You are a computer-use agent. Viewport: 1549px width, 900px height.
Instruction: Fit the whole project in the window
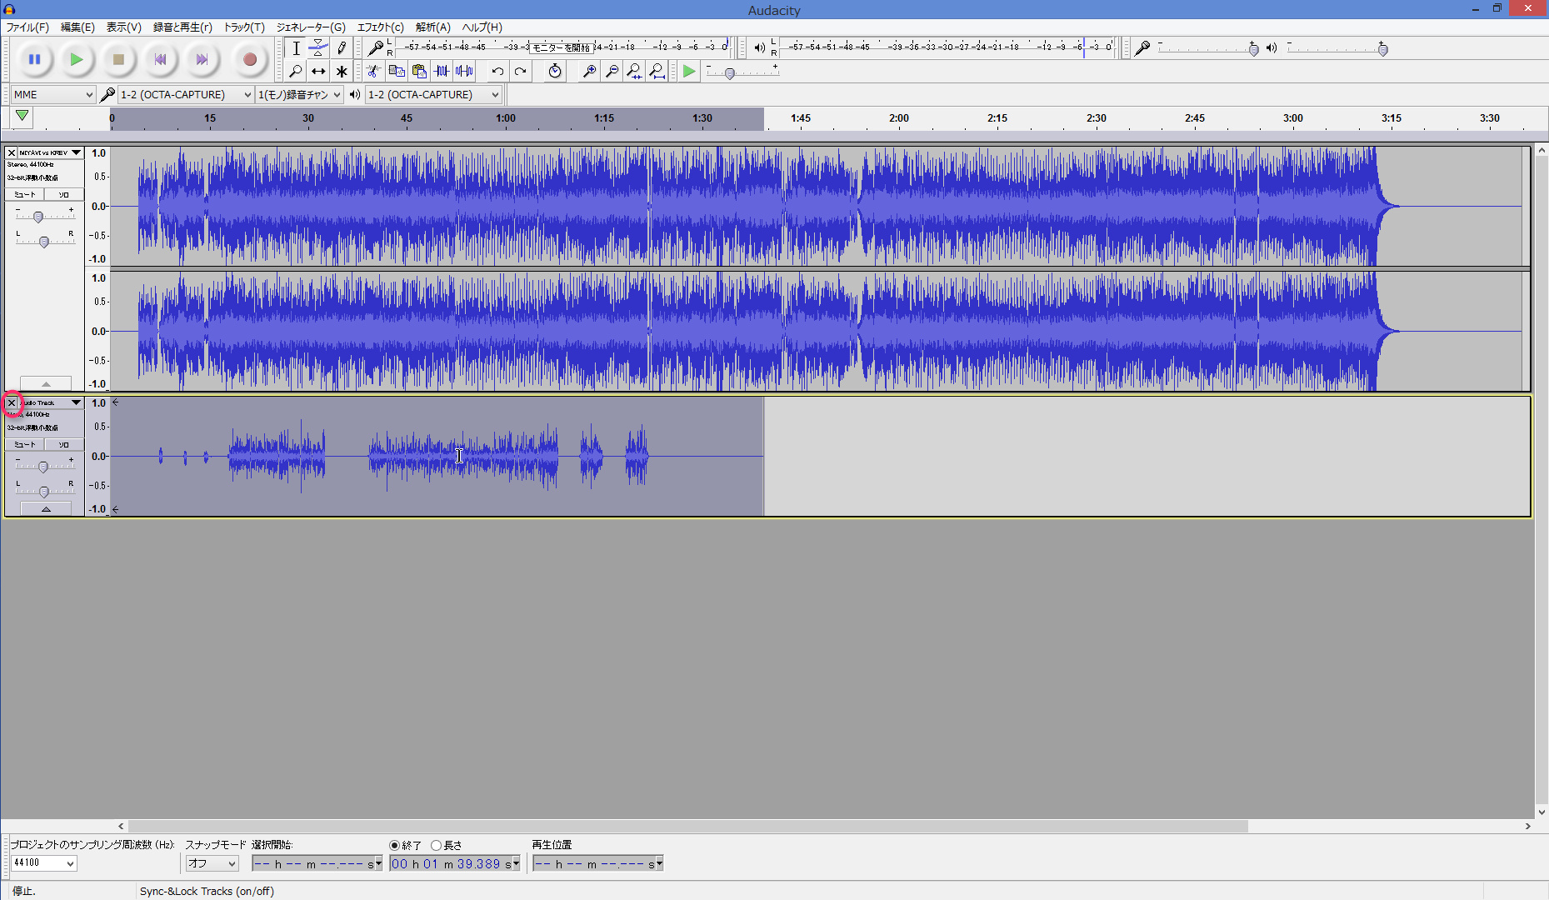657,72
